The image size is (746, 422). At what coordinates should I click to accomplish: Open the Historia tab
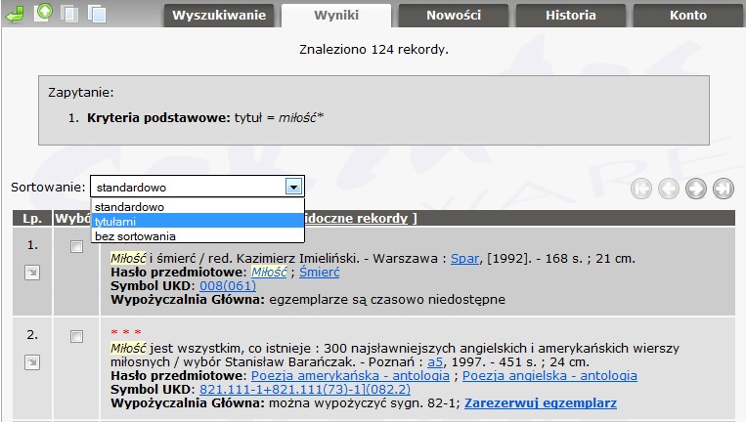click(x=570, y=16)
